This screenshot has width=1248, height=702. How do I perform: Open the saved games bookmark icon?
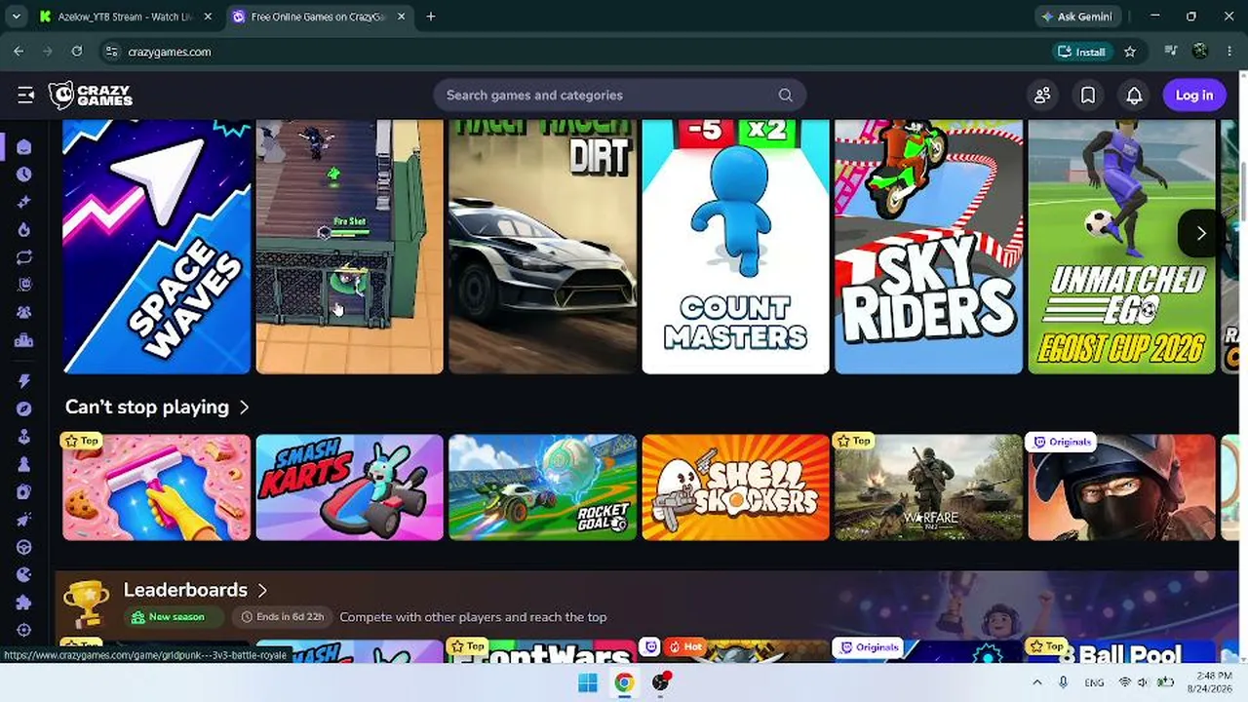pyautogui.click(x=1088, y=95)
